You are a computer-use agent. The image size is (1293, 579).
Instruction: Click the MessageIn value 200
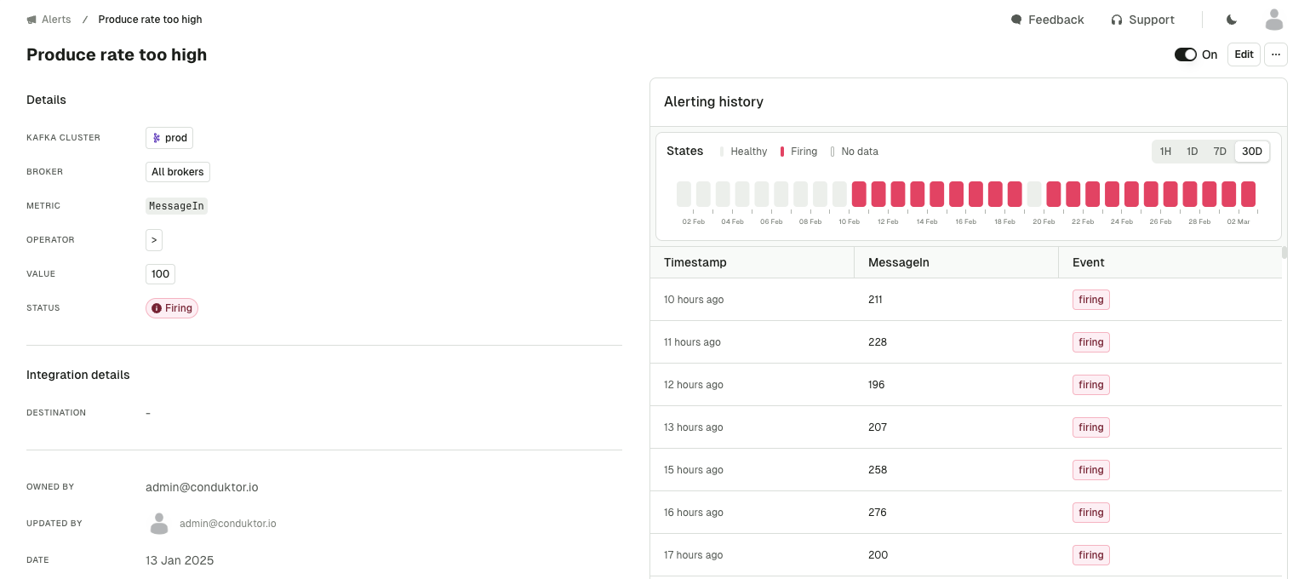point(878,555)
